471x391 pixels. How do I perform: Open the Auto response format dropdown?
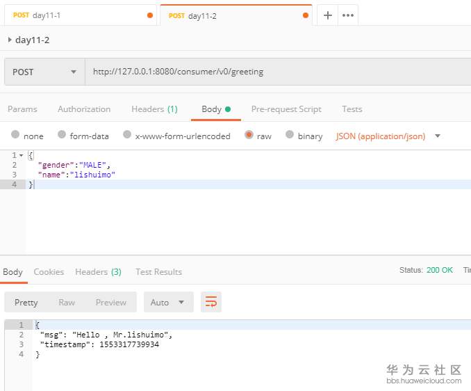click(x=169, y=302)
